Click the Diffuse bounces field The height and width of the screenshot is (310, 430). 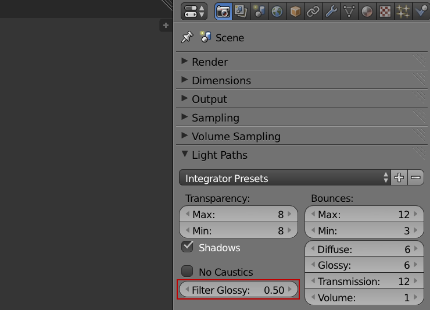click(x=364, y=249)
